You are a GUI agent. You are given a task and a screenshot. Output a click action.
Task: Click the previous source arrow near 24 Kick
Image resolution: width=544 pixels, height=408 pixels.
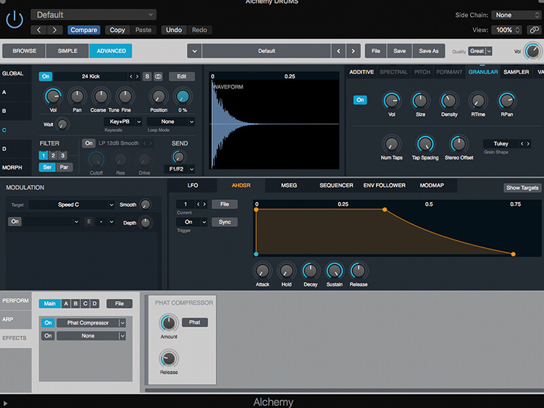[x=131, y=76]
